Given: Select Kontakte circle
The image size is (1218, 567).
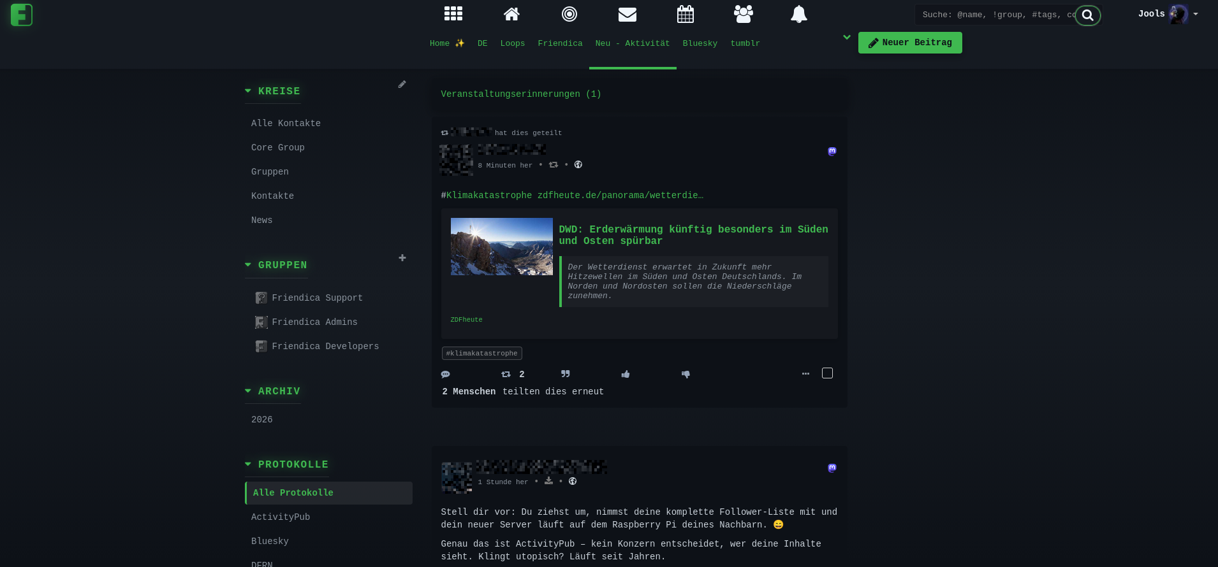Looking at the screenshot, I should tap(272, 196).
